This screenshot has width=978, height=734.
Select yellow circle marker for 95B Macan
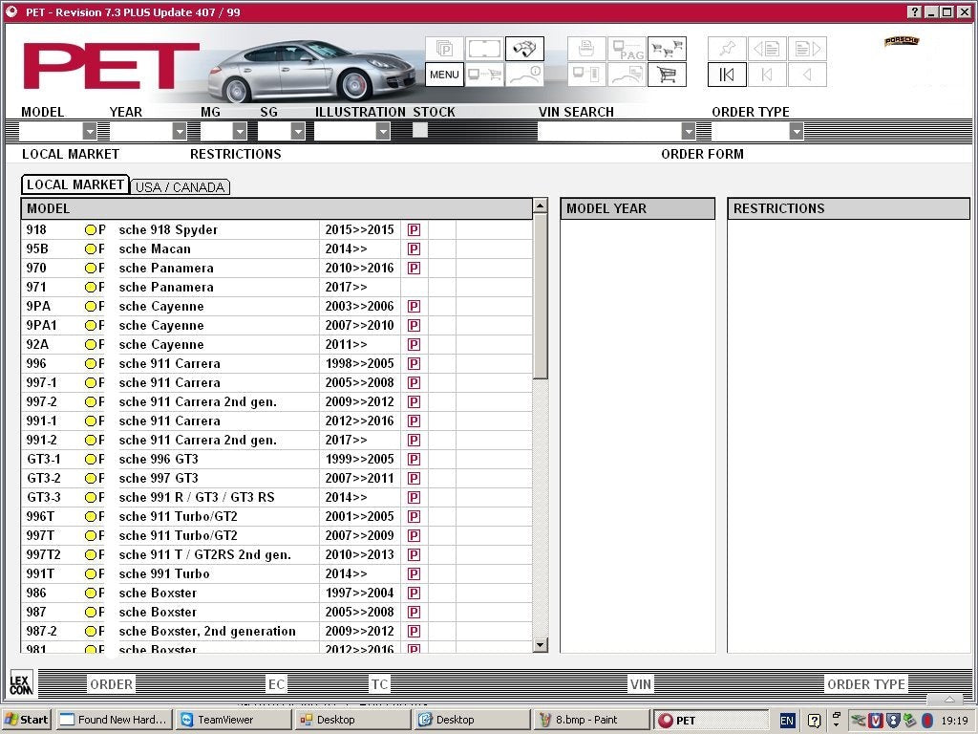pos(91,249)
